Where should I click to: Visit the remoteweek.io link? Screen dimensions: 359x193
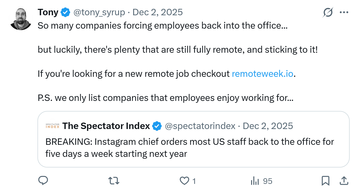263,74
